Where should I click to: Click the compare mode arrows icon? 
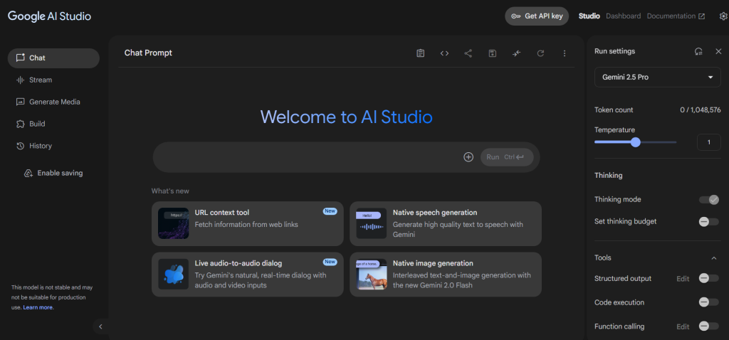pyautogui.click(x=517, y=53)
